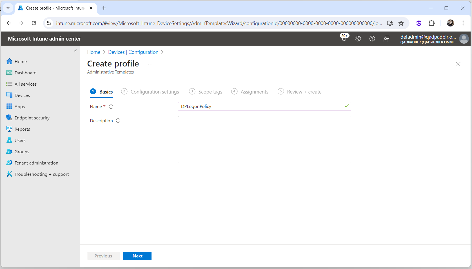The height and width of the screenshot is (269, 472).
Task: Show the Description info tooltip icon
Action: click(118, 121)
